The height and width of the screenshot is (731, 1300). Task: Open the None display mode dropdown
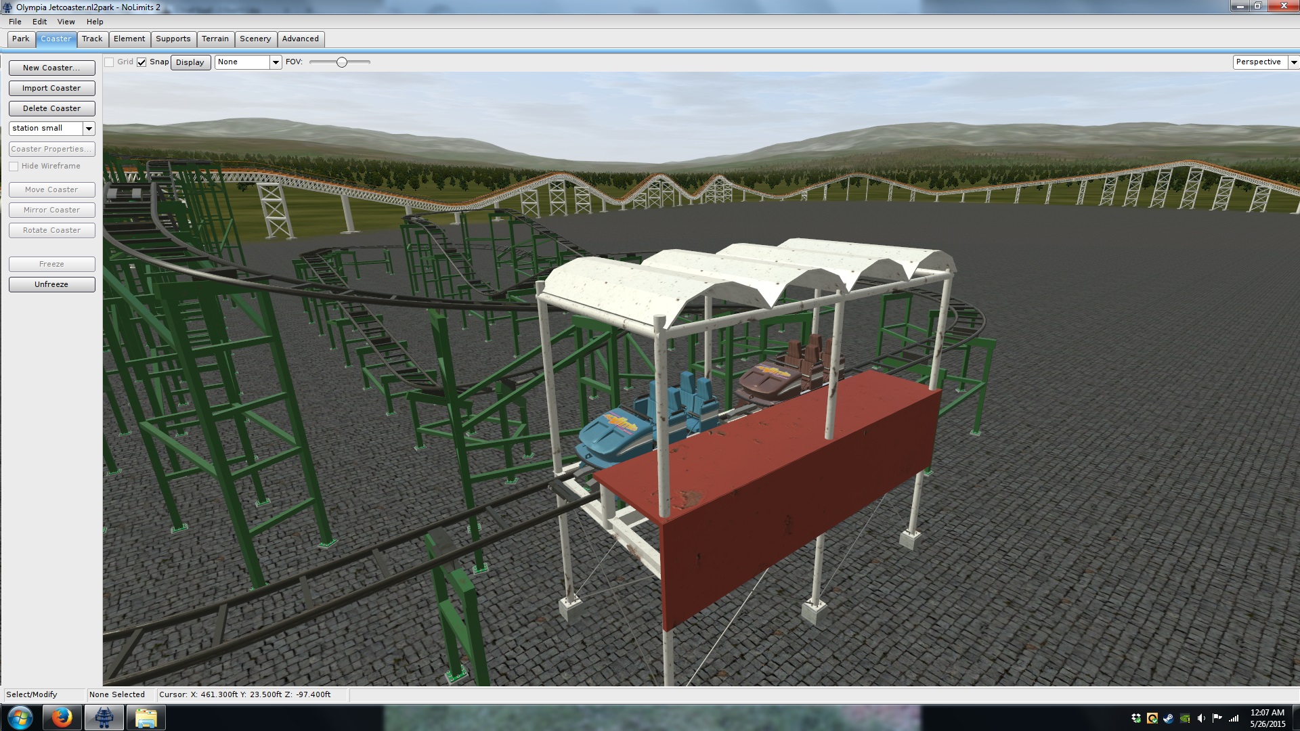[276, 62]
